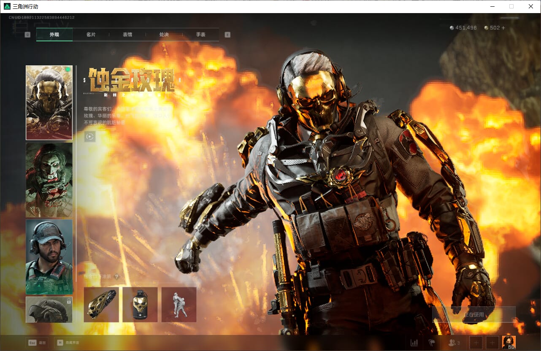Click the first plus teammate slot

pos(476,343)
